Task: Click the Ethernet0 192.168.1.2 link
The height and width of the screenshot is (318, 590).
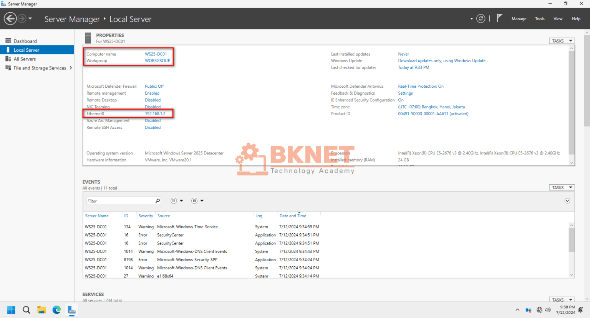Action: (155, 114)
